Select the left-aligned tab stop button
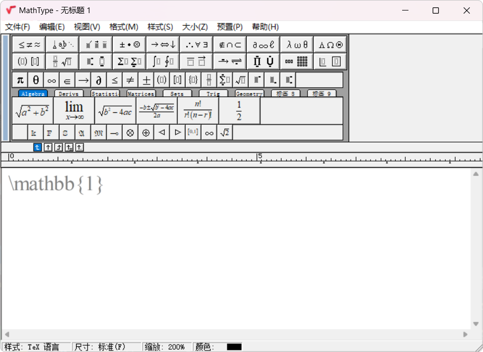Image resolution: width=483 pixels, height=352 pixels. [x=37, y=147]
